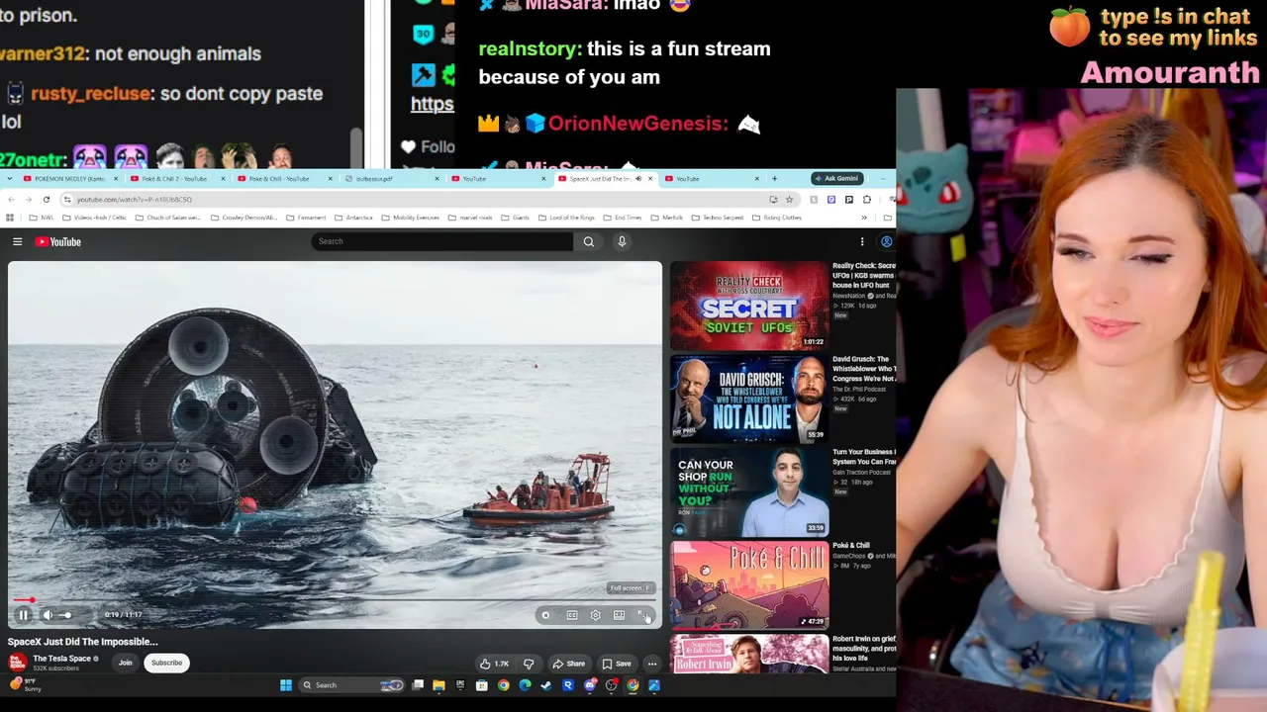Click the Ask Gemini button
The height and width of the screenshot is (712, 1267).
(x=837, y=179)
